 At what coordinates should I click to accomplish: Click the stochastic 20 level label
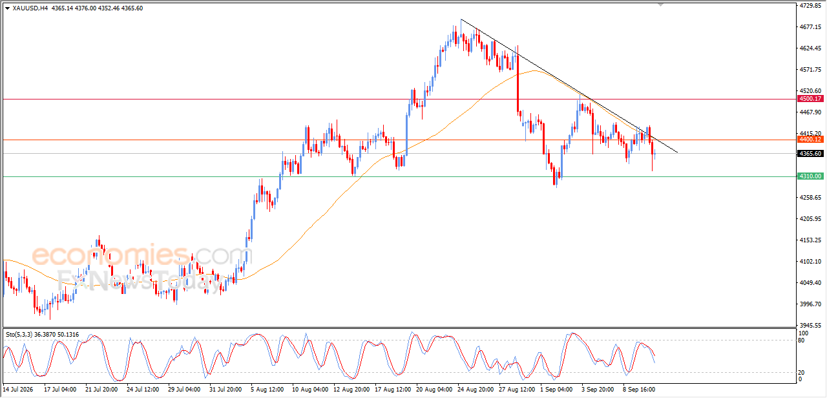tap(802, 372)
